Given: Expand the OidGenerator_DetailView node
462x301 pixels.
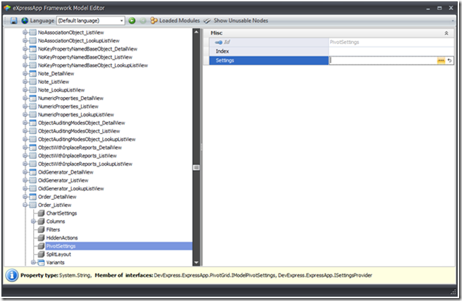Looking at the screenshot, I should (x=25, y=172).
